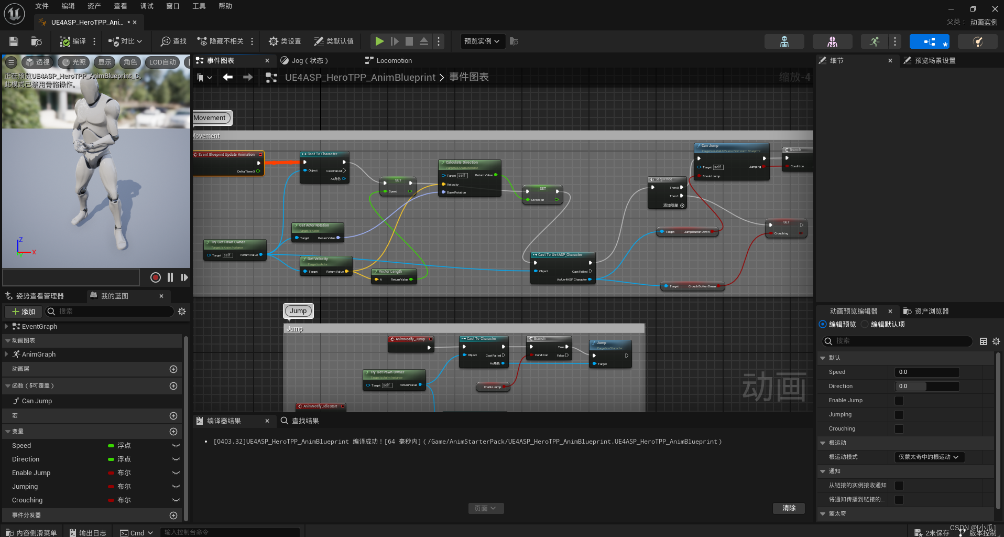Click the Stop simulation square icon
Screen dimensions: 1004x537
coord(409,41)
